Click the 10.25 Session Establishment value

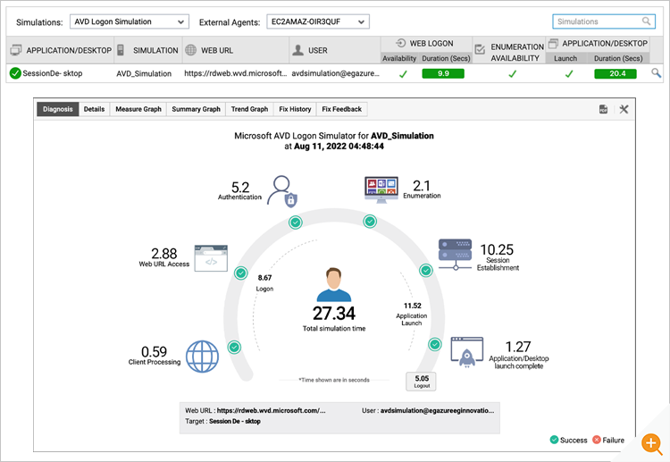(x=497, y=249)
